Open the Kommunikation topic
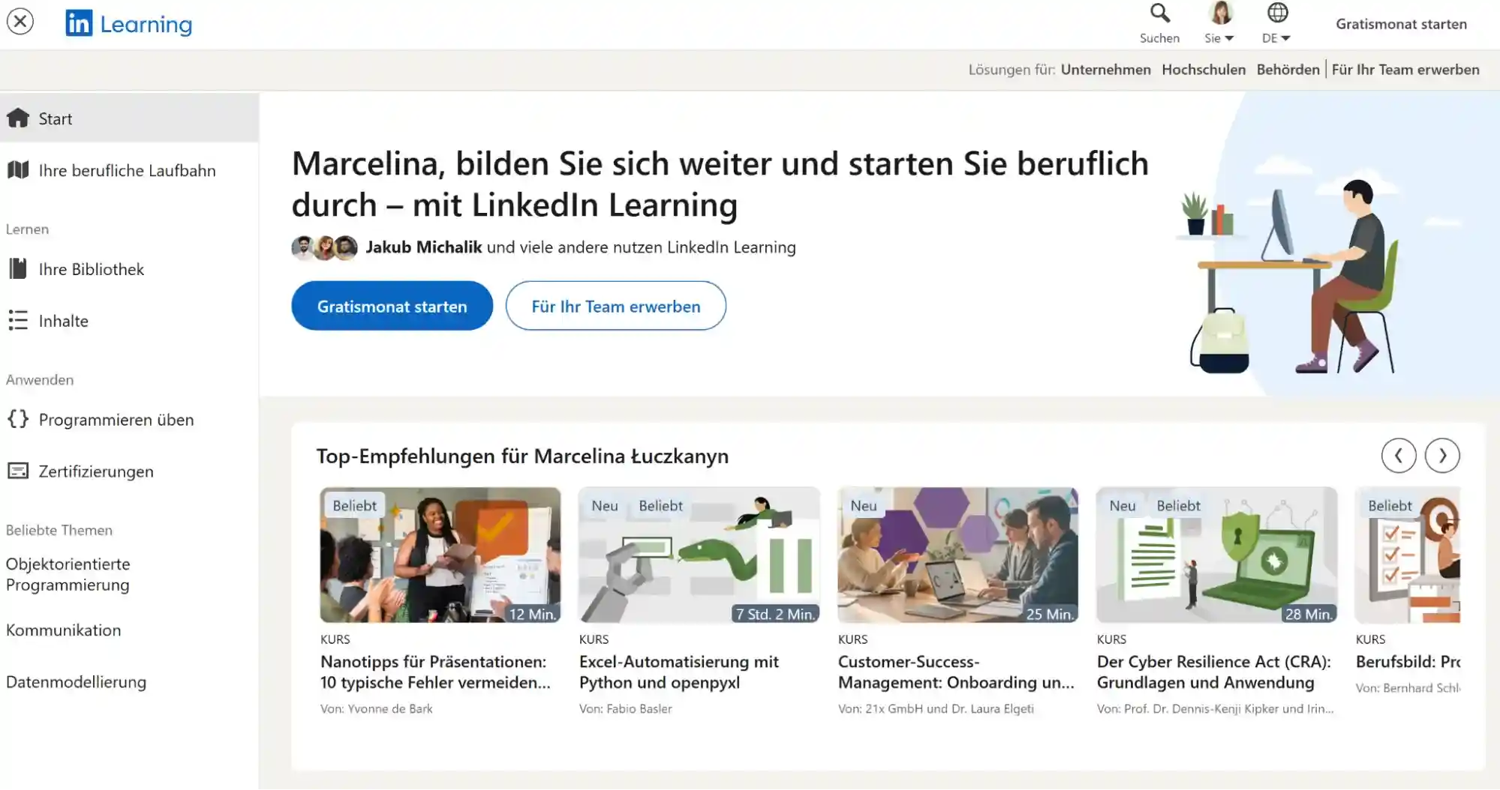This screenshot has width=1500, height=790. click(63, 630)
